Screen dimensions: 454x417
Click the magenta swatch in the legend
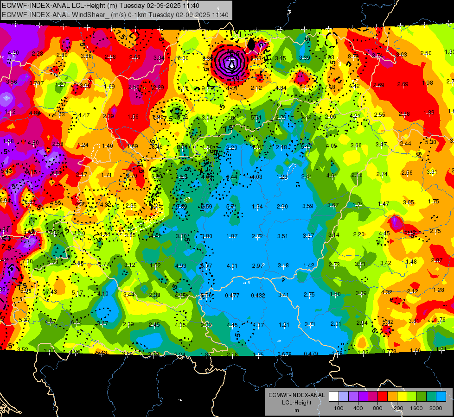tap(373, 397)
